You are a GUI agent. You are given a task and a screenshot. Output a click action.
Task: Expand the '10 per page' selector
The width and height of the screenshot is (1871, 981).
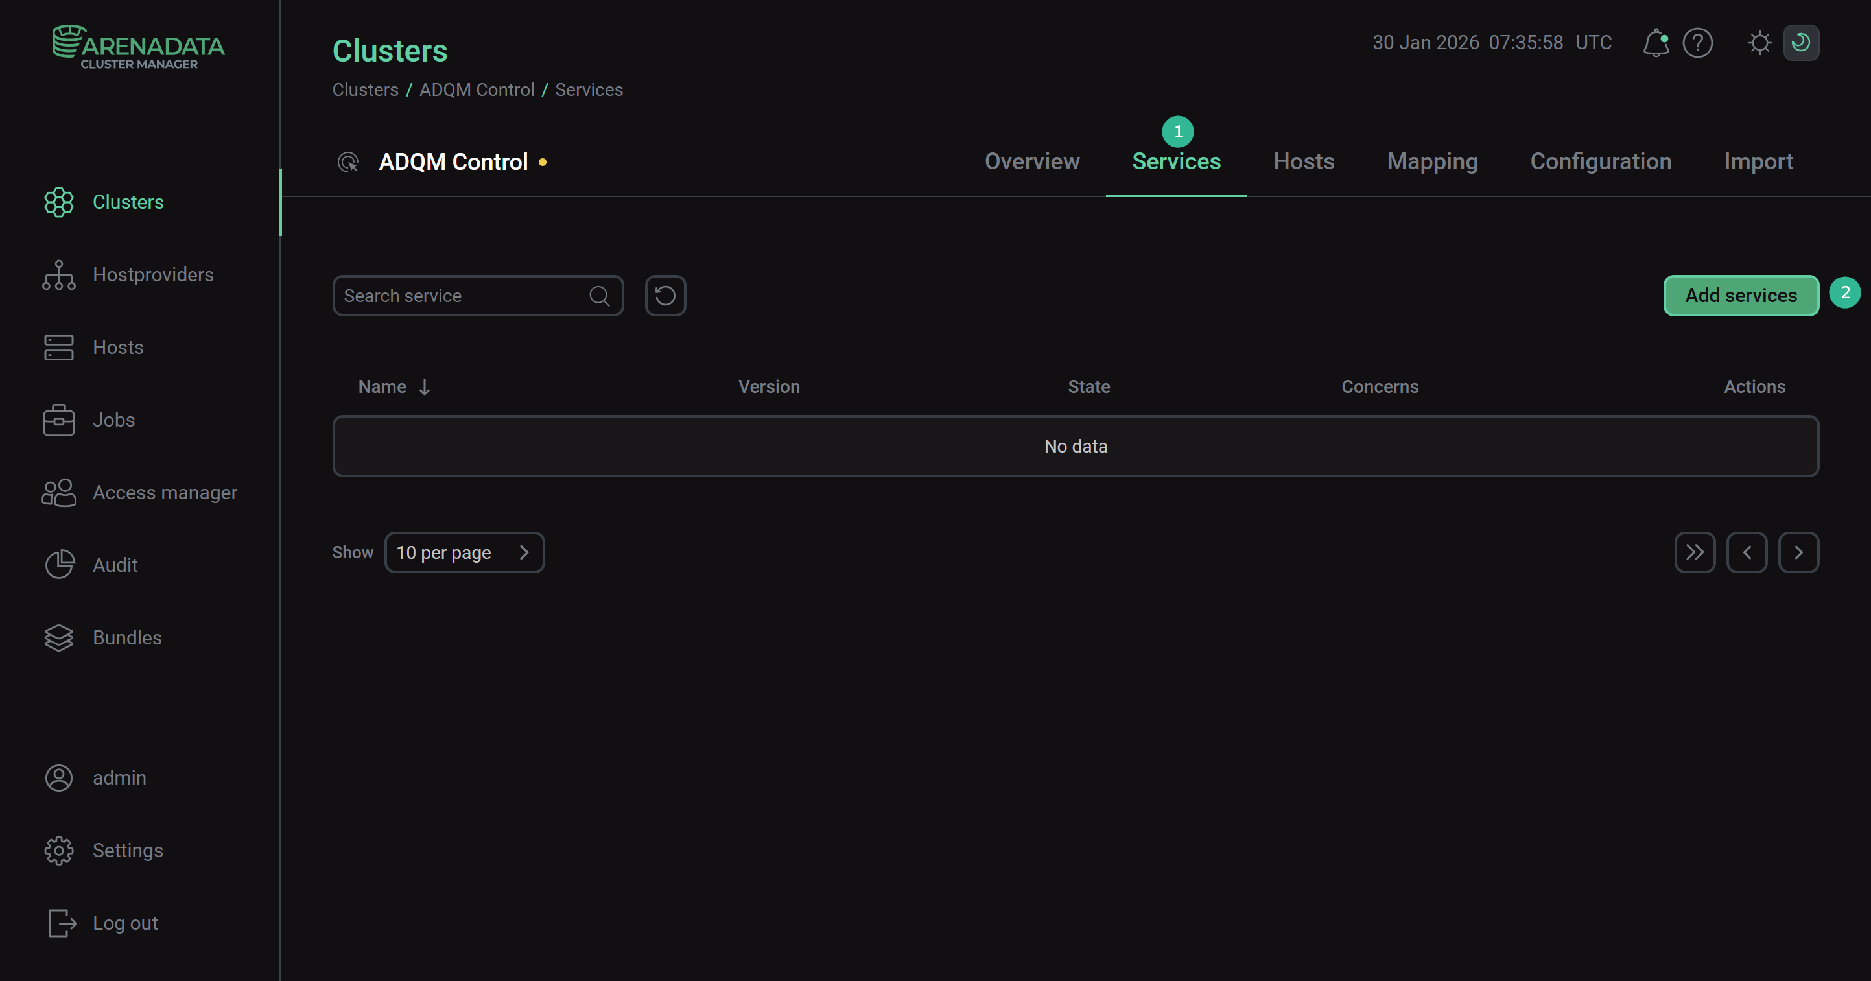465,552
